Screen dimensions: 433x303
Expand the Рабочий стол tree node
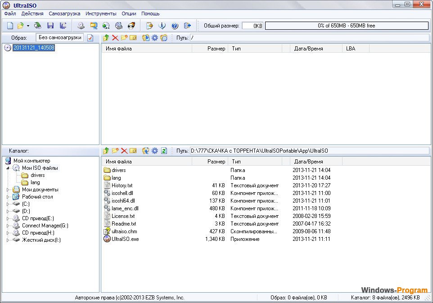pyautogui.click(x=8, y=197)
